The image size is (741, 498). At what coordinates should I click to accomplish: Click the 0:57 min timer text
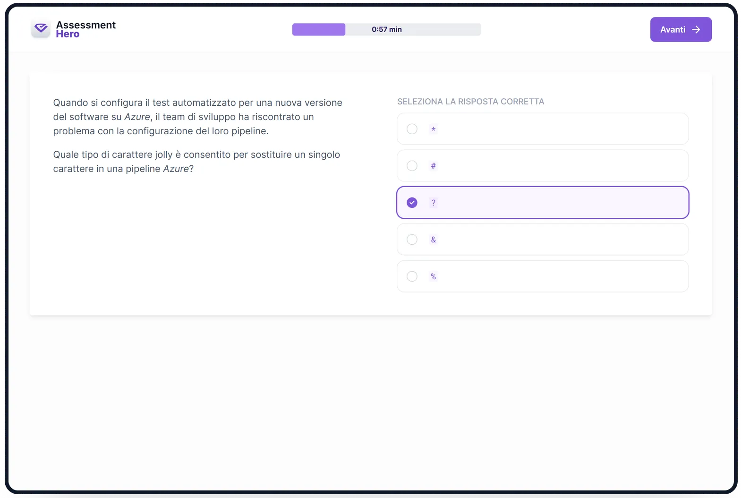point(387,29)
